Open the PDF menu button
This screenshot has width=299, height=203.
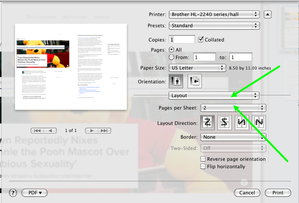click(35, 193)
